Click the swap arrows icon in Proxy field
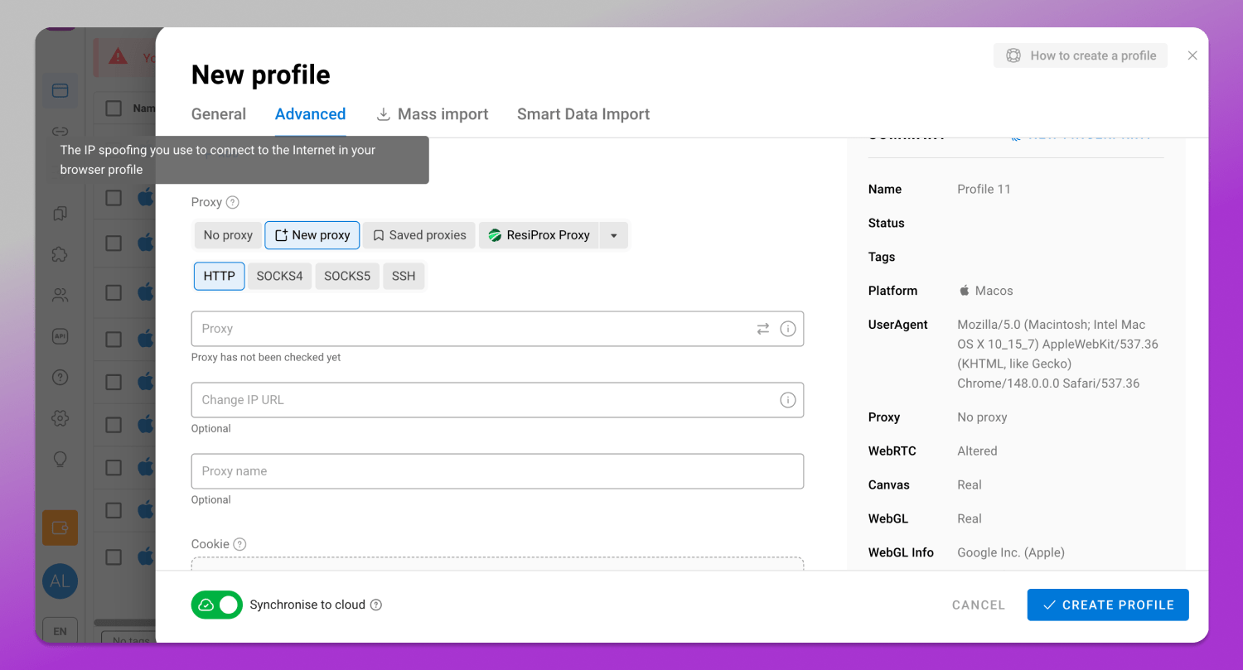The height and width of the screenshot is (670, 1243). click(x=763, y=329)
